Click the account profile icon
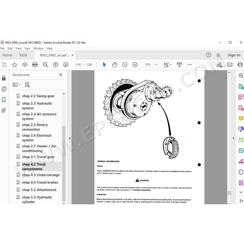Screen dimensions: 244x244 click(x=240, y=64)
